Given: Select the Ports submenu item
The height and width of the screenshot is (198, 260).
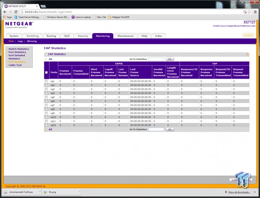Looking at the screenshot, I should [11, 41].
